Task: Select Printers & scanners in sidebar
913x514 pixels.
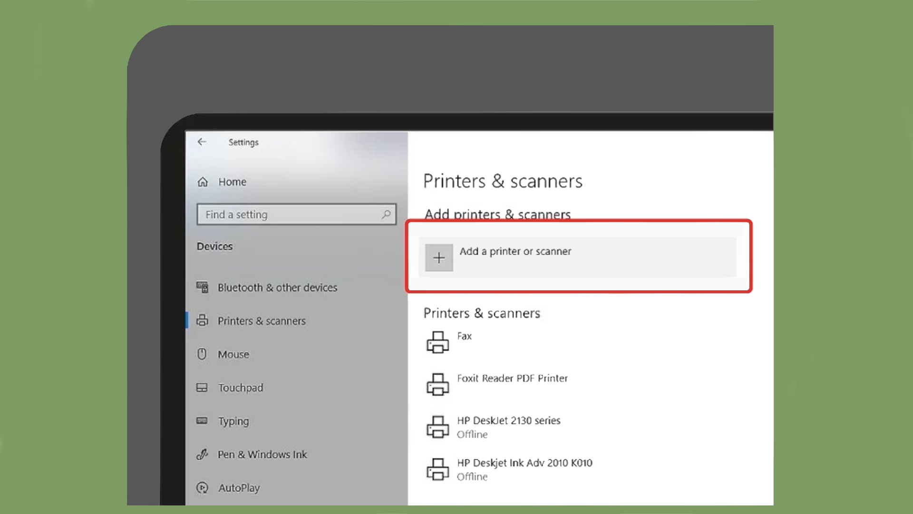Action: pyautogui.click(x=262, y=321)
